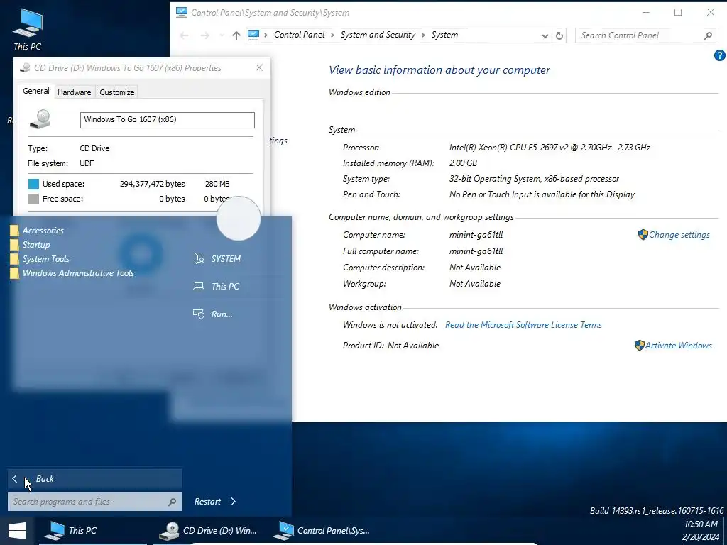The width and height of the screenshot is (727, 545).
Task: Click computer name minint-ga61tll
Action: pos(476,234)
